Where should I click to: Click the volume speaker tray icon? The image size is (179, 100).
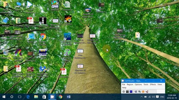click(x=153, y=97)
